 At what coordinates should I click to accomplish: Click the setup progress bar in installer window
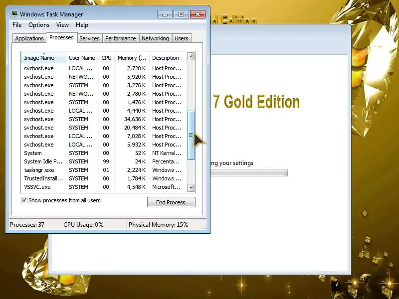tap(249, 172)
